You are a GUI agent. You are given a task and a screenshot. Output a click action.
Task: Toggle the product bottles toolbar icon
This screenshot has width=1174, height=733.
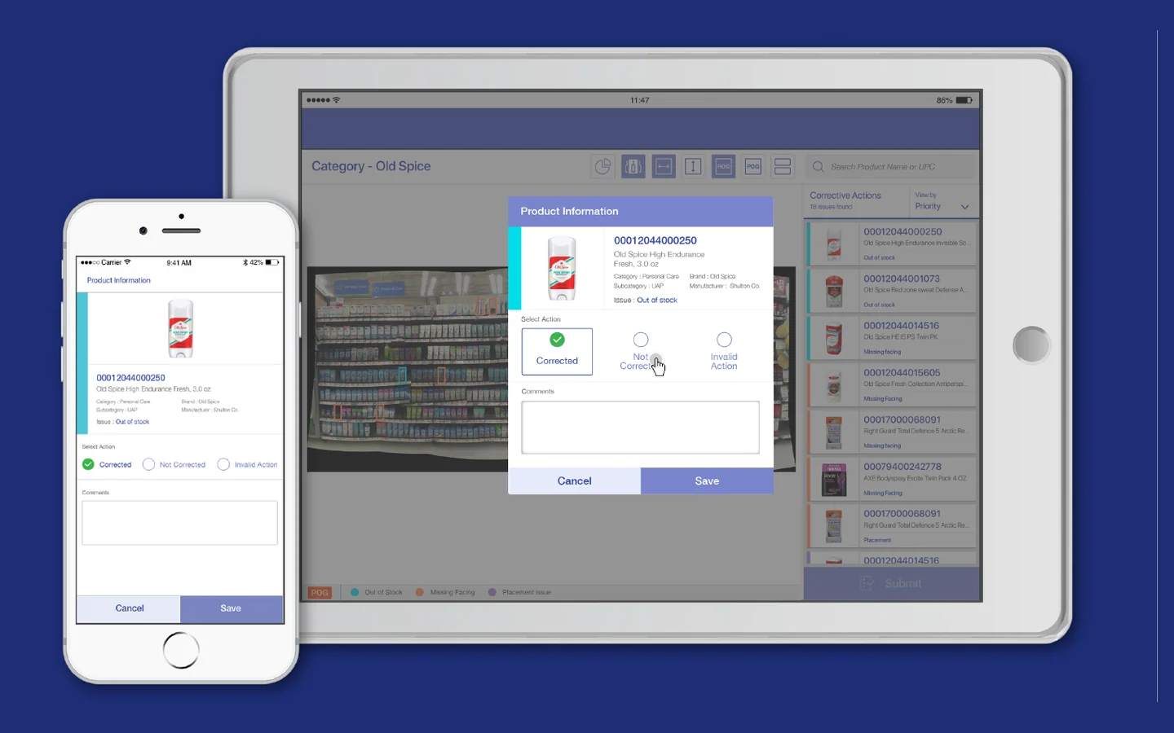tap(633, 167)
